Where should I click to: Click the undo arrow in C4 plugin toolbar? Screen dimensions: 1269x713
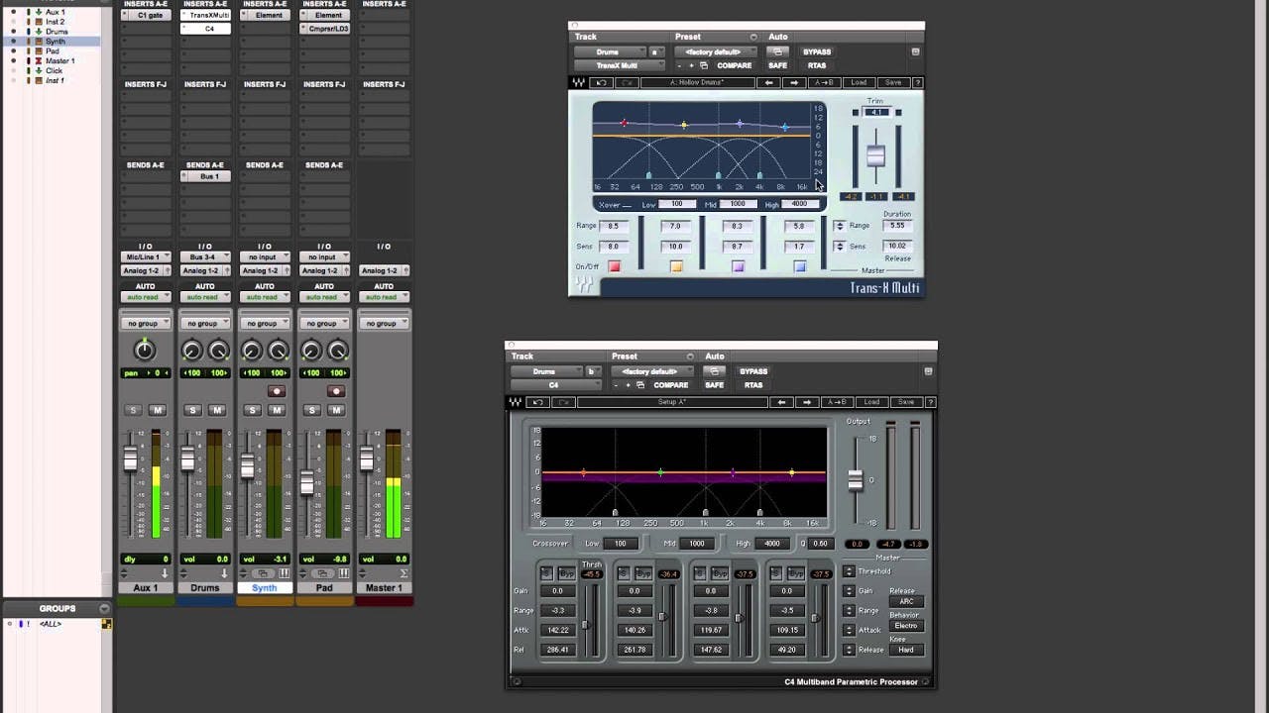(x=540, y=402)
